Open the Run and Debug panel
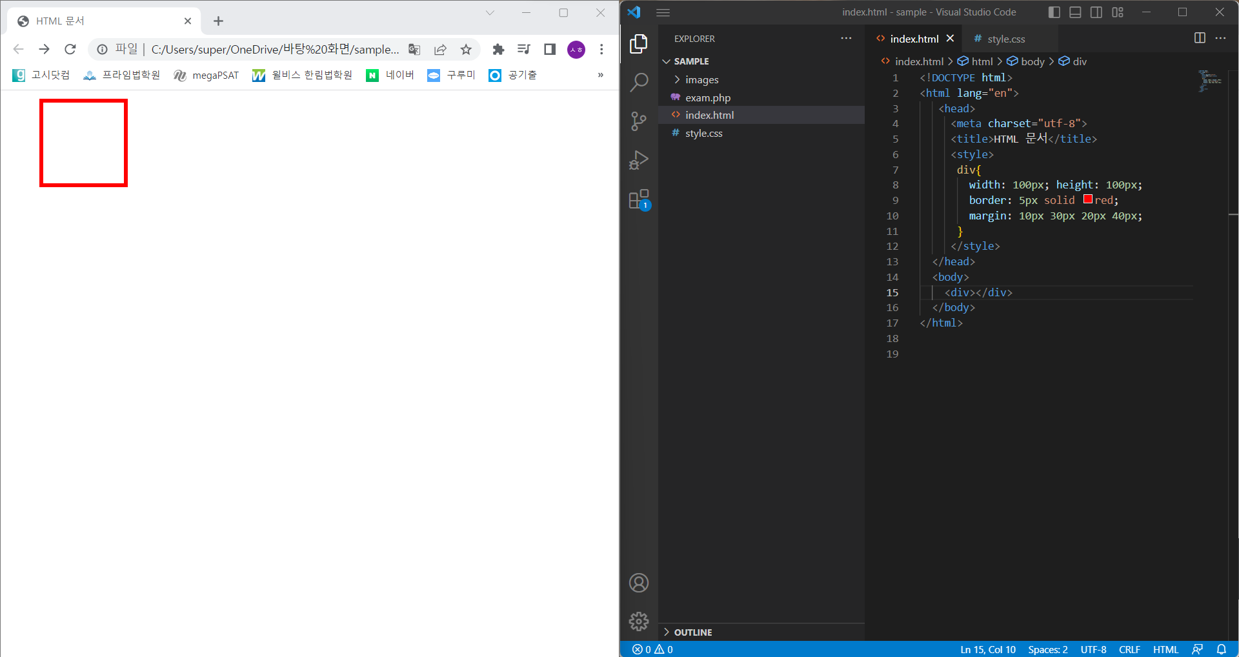The width and height of the screenshot is (1239, 657). pyautogui.click(x=638, y=160)
